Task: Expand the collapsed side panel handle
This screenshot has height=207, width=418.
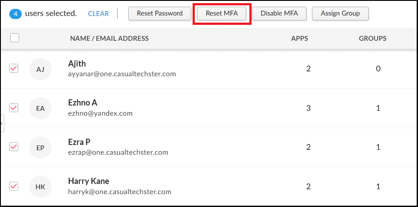Action: tap(2, 123)
